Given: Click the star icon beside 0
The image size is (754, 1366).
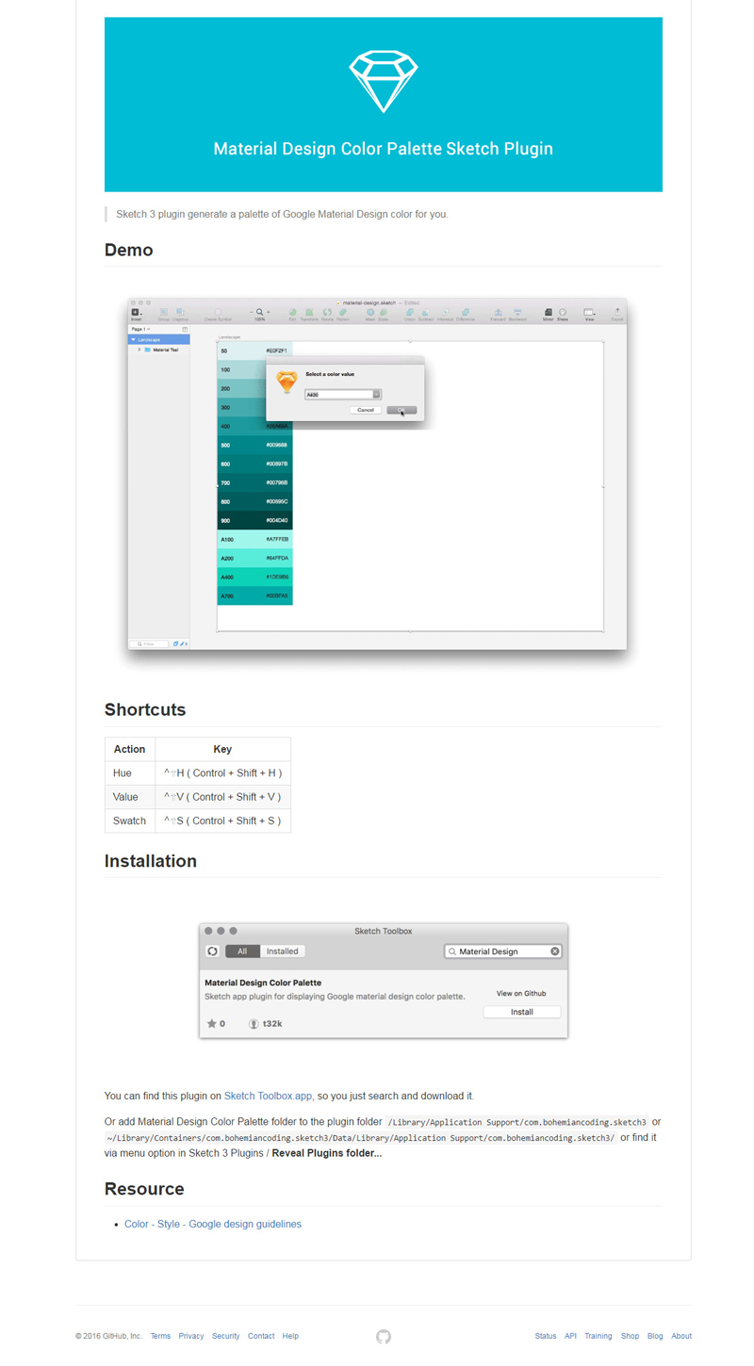Looking at the screenshot, I should pyautogui.click(x=211, y=1023).
